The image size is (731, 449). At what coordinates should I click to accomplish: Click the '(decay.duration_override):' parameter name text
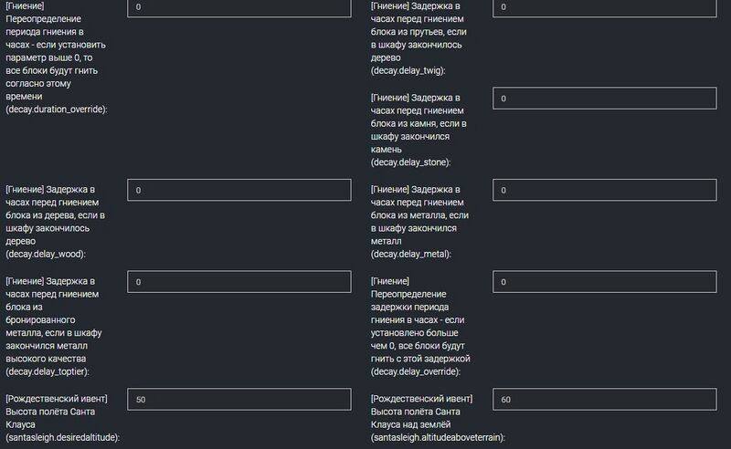57,110
